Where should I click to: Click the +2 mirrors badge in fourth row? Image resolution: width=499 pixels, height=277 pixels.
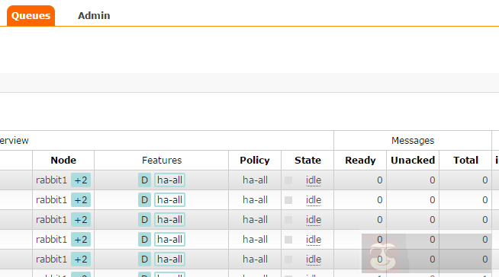coord(81,240)
